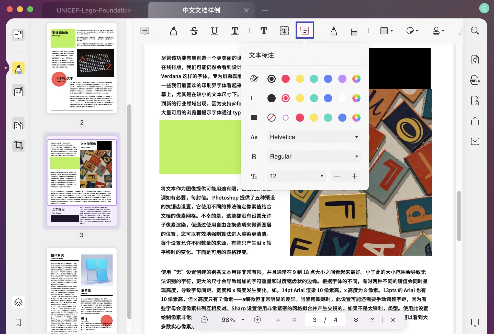Select the typewriter text tool
Screen dimensions: 494x334
point(264,31)
